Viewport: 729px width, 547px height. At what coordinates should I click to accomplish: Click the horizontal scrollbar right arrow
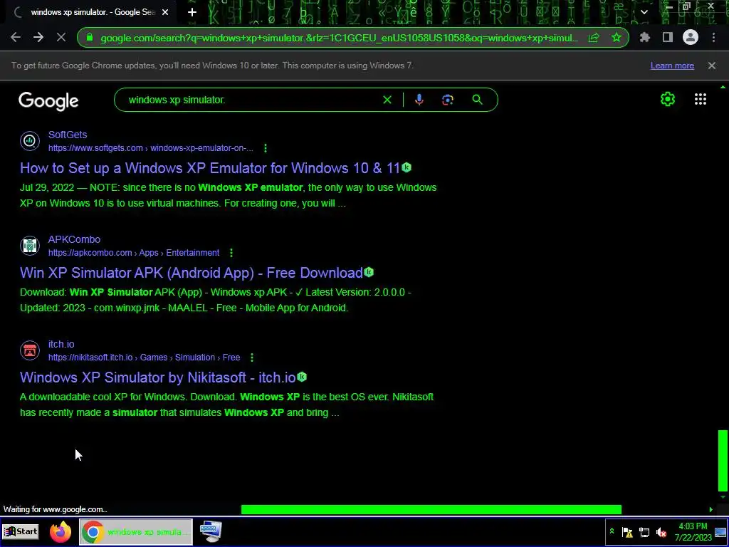coord(711,510)
